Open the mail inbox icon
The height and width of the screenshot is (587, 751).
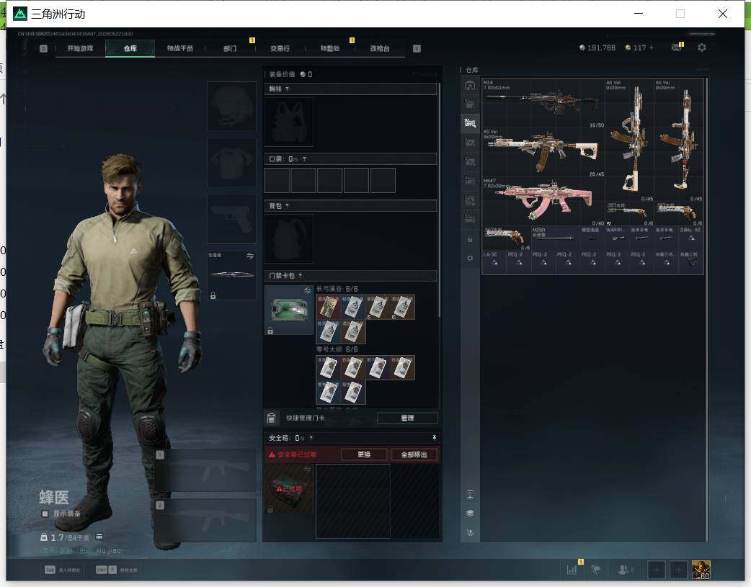tap(676, 48)
